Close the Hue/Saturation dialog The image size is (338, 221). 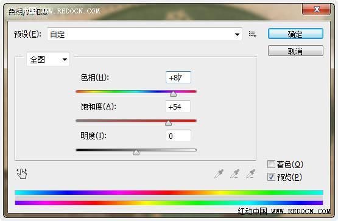tap(317, 9)
